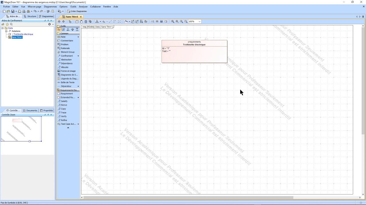Click the star favorites icon in containment tree
The image size is (366, 205).
coord(7,24)
